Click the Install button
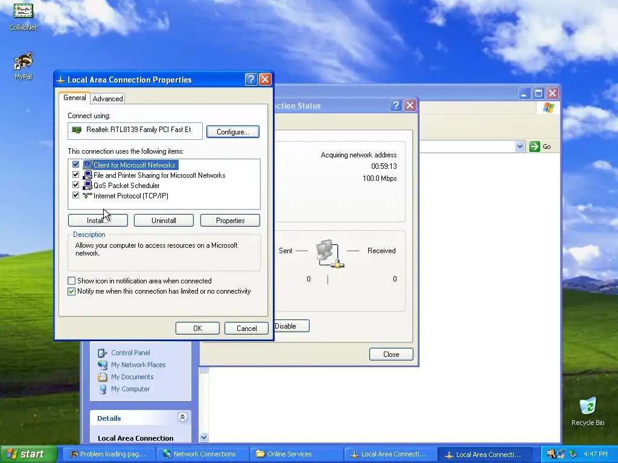 (98, 221)
